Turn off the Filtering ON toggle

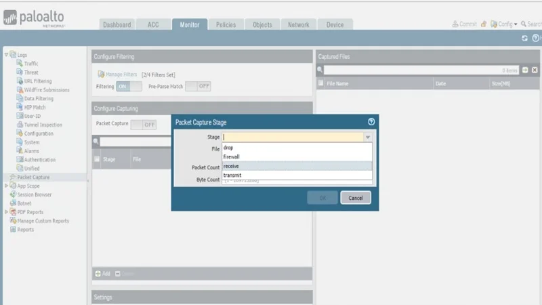pos(129,86)
